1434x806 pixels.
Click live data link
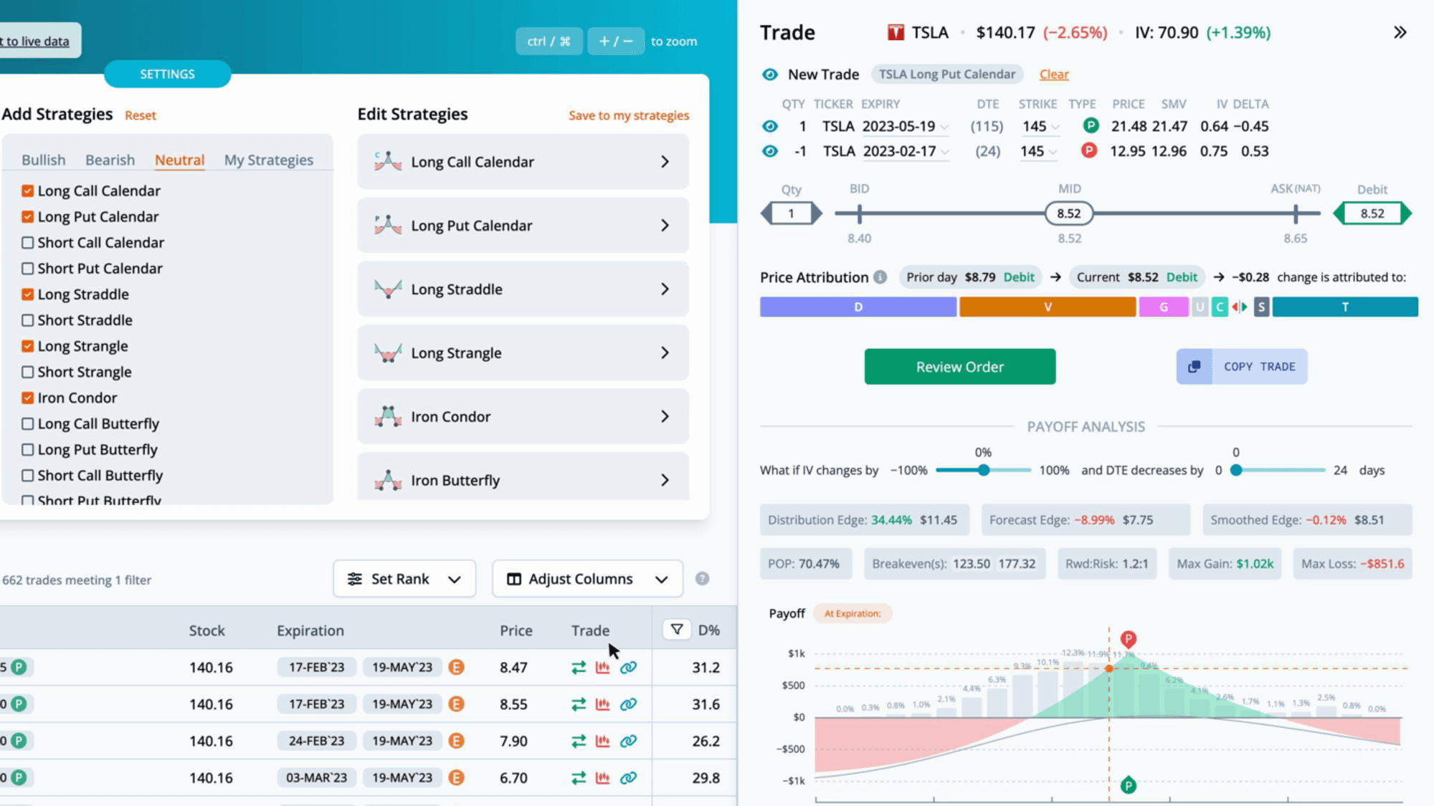34,41
